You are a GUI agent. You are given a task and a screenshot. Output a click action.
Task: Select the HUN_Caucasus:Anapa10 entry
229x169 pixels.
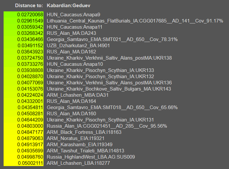(x=75, y=64)
